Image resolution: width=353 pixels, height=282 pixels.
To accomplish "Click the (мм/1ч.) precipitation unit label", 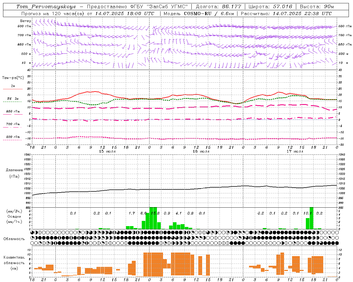I will [x=14, y=222].
